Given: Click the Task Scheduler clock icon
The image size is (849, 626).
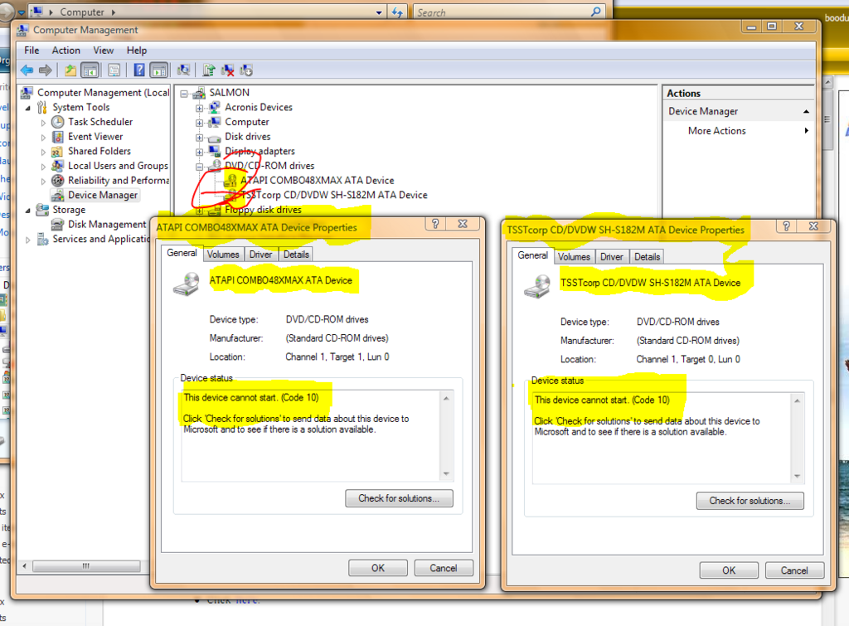Looking at the screenshot, I should click(58, 122).
